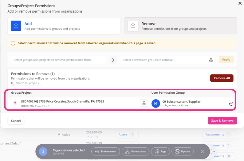Screen dimensions: 244x161
Task: Dismiss the selection bar with X icon
Action: [203, 151]
